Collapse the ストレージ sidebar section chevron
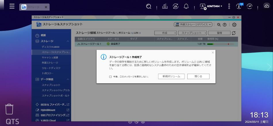The width and height of the screenshot is (273, 126). [68, 41]
